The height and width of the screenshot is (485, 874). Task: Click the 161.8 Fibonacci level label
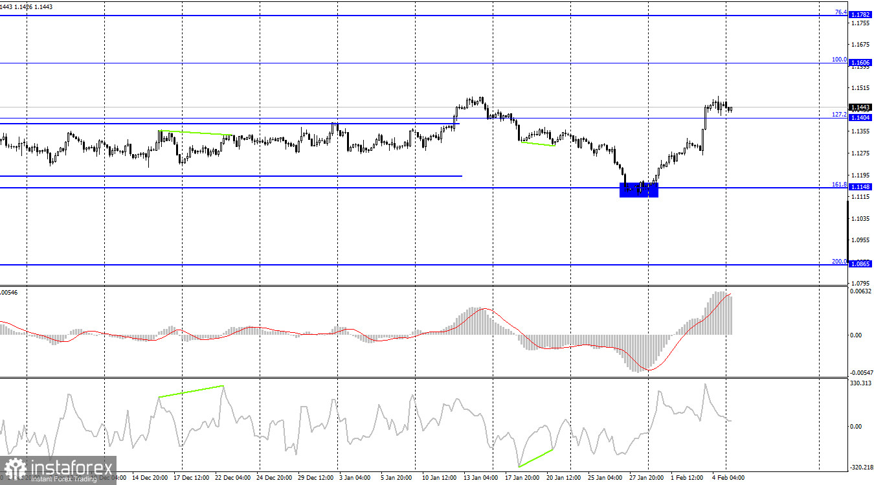tap(839, 185)
